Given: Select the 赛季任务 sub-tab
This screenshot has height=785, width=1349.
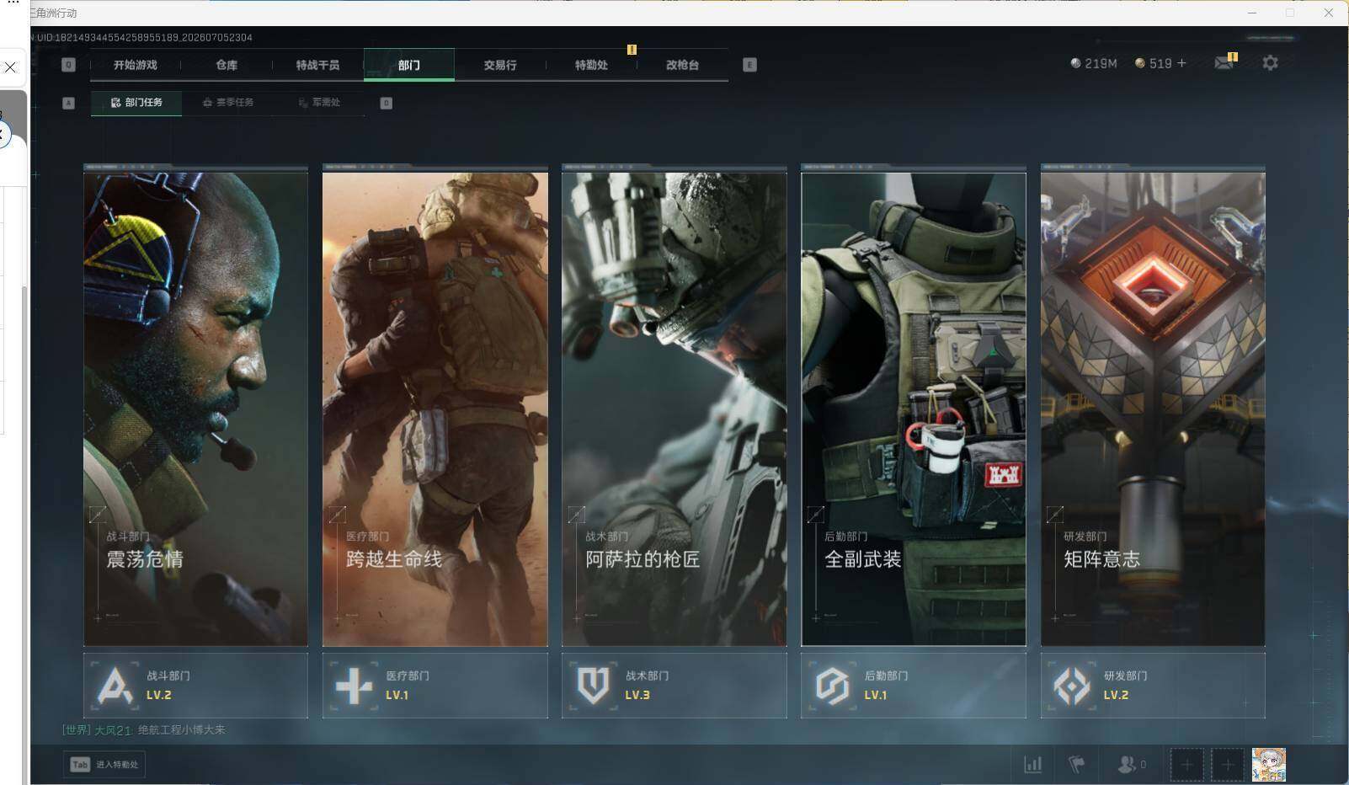Looking at the screenshot, I should click(x=228, y=103).
